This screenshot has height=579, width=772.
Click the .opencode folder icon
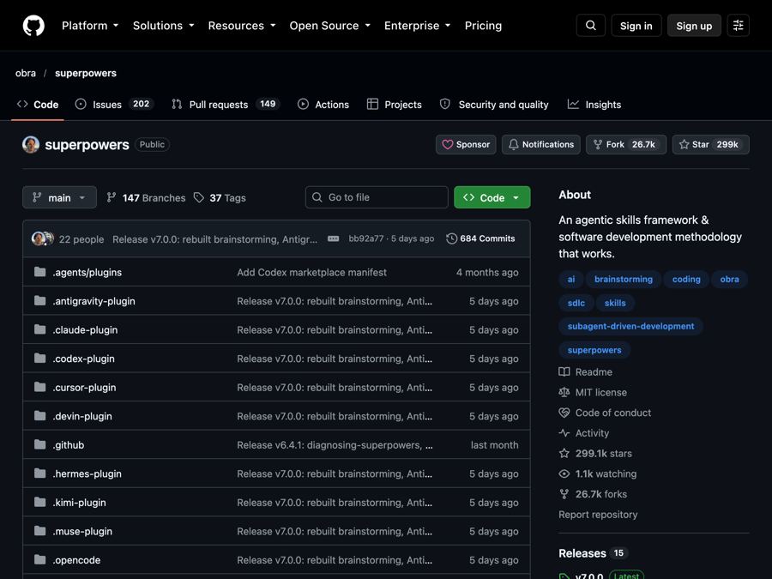[x=39, y=560]
